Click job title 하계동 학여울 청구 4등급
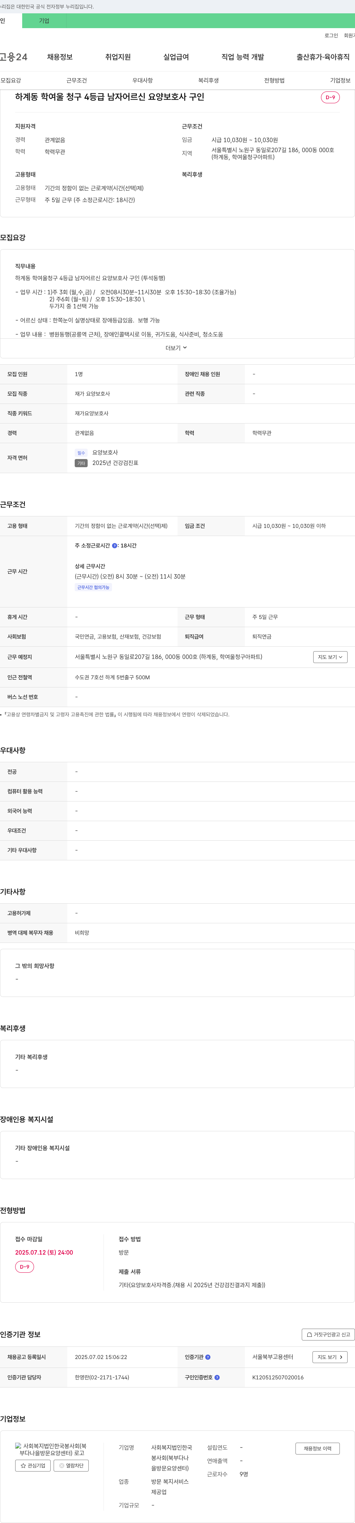The width and height of the screenshot is (355, 1523). click(109, 97)
